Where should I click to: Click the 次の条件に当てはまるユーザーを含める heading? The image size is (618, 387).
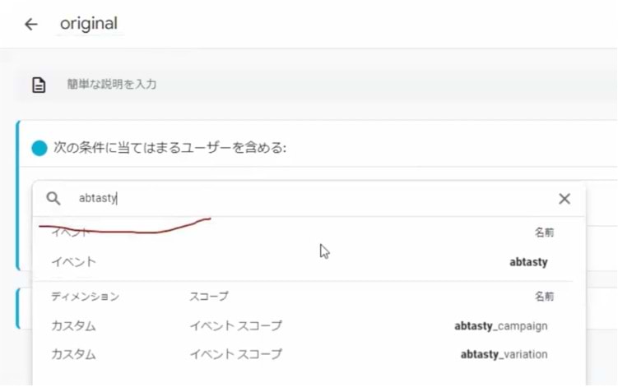pos(170,148)
